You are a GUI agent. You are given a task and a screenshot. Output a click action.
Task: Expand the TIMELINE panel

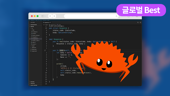(x=32, y=83)
